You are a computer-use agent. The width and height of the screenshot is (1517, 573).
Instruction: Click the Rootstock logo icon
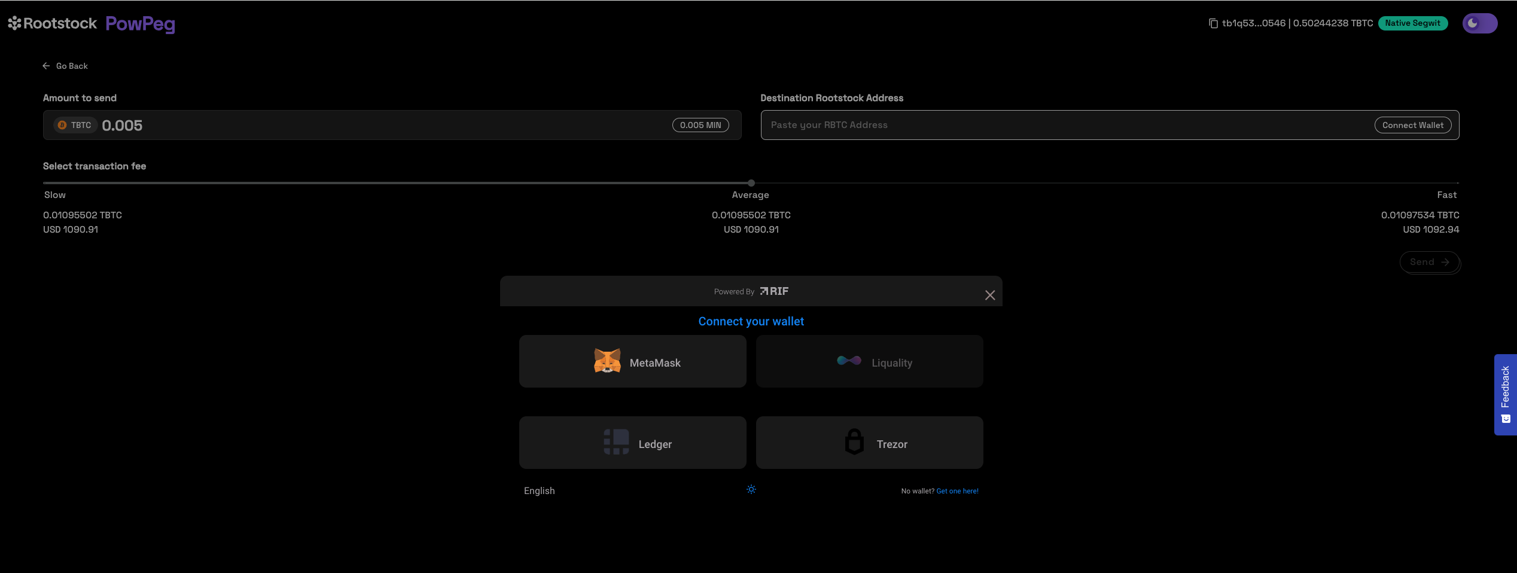coord(15,23)
